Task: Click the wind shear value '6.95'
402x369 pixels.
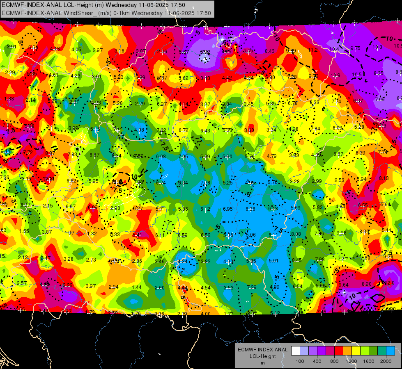Action: (228, 209)
